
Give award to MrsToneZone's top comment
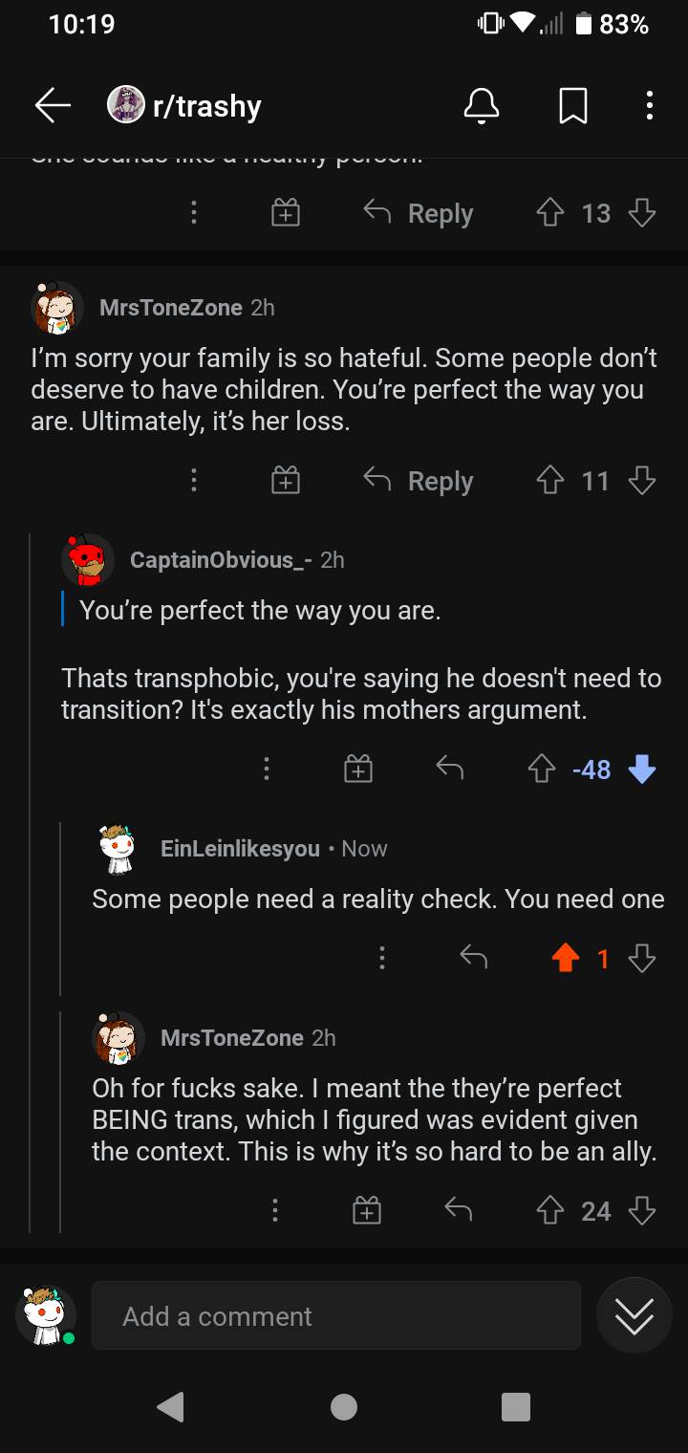286,481
